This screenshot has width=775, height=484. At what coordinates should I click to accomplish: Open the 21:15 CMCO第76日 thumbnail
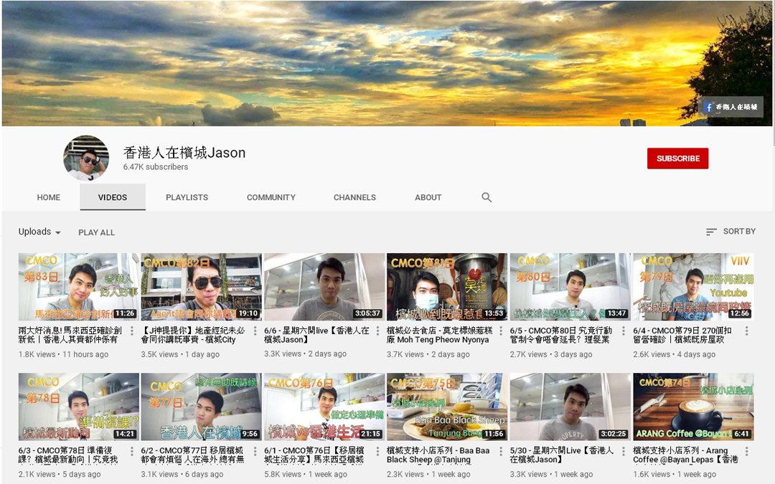(x=324, y=407)
